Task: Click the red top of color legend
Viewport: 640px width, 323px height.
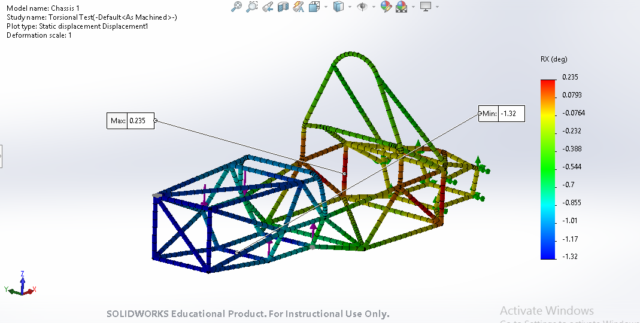Action: pyautogui.click(x=548, y=83)
